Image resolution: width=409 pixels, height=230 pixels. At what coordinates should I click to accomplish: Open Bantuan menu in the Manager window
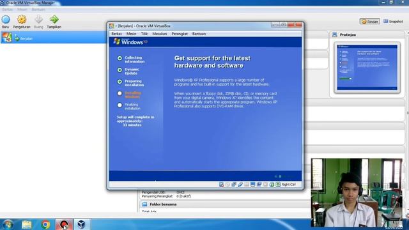[38, 10]
